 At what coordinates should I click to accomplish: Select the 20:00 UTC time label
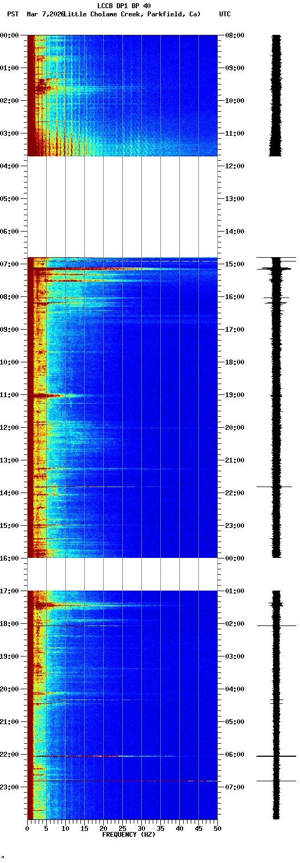[235, 428]
